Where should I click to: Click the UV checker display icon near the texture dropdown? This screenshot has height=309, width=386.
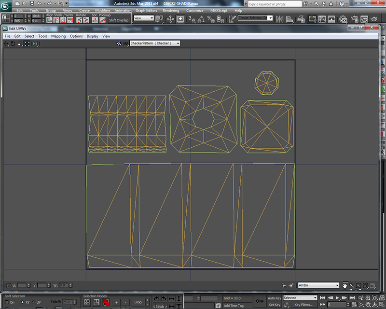125,43
